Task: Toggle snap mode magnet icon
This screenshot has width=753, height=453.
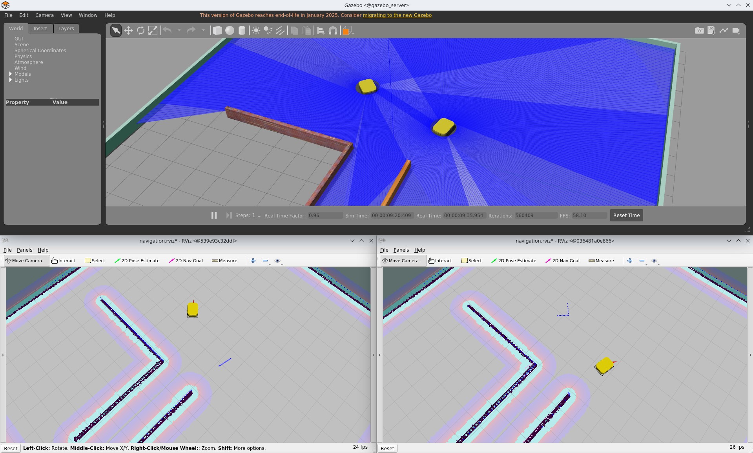Action: coord(333,31)
